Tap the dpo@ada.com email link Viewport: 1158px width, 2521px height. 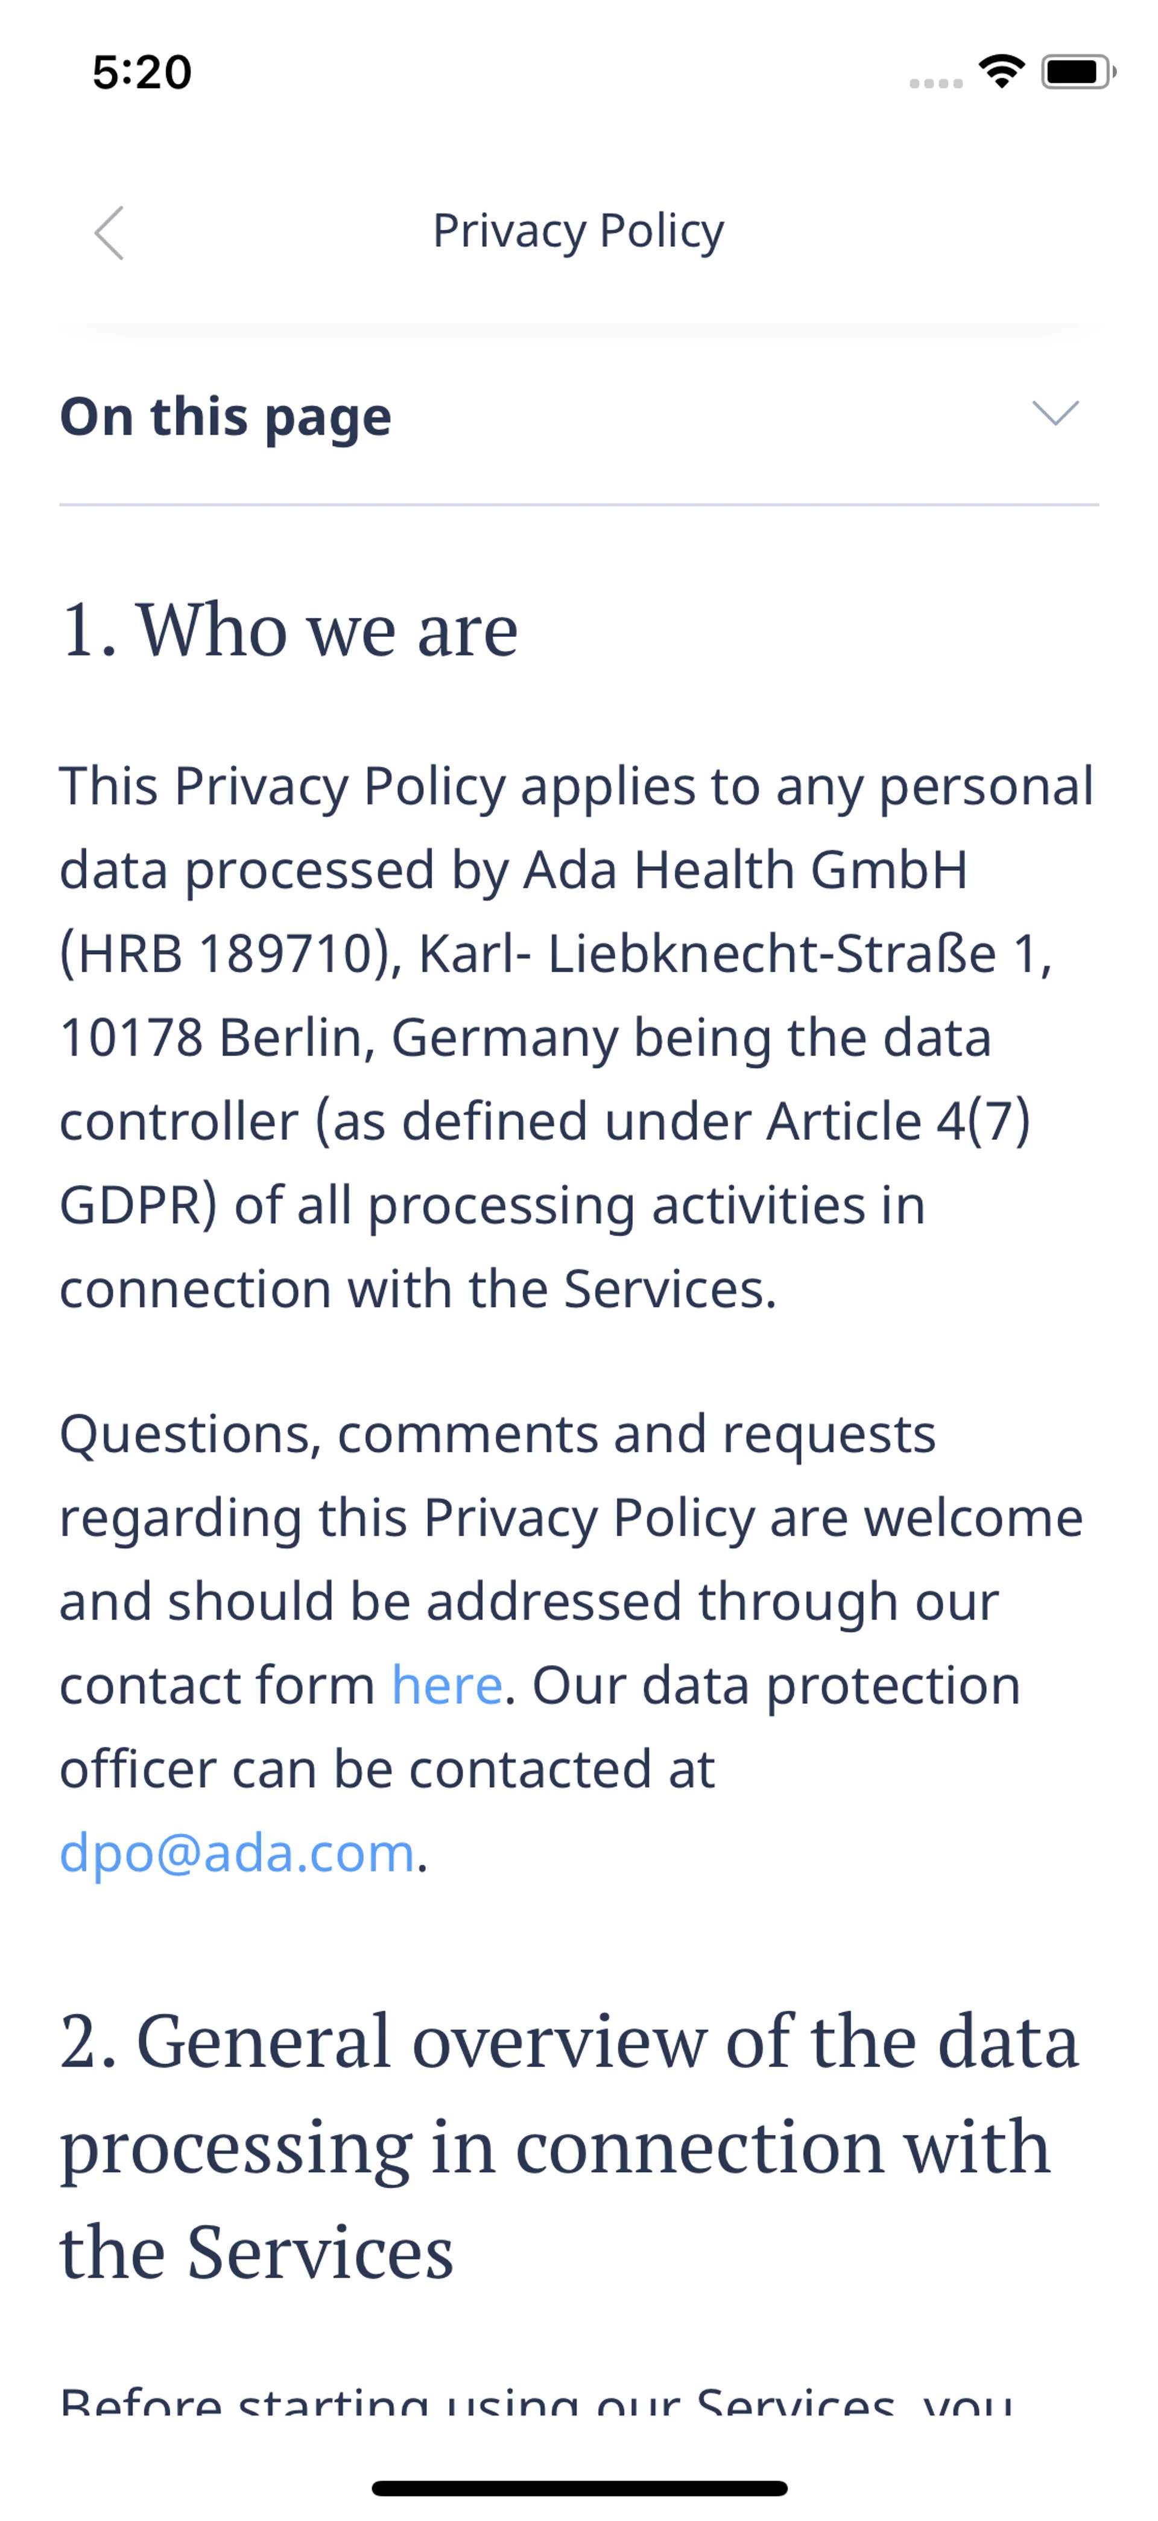(238, 1853)
